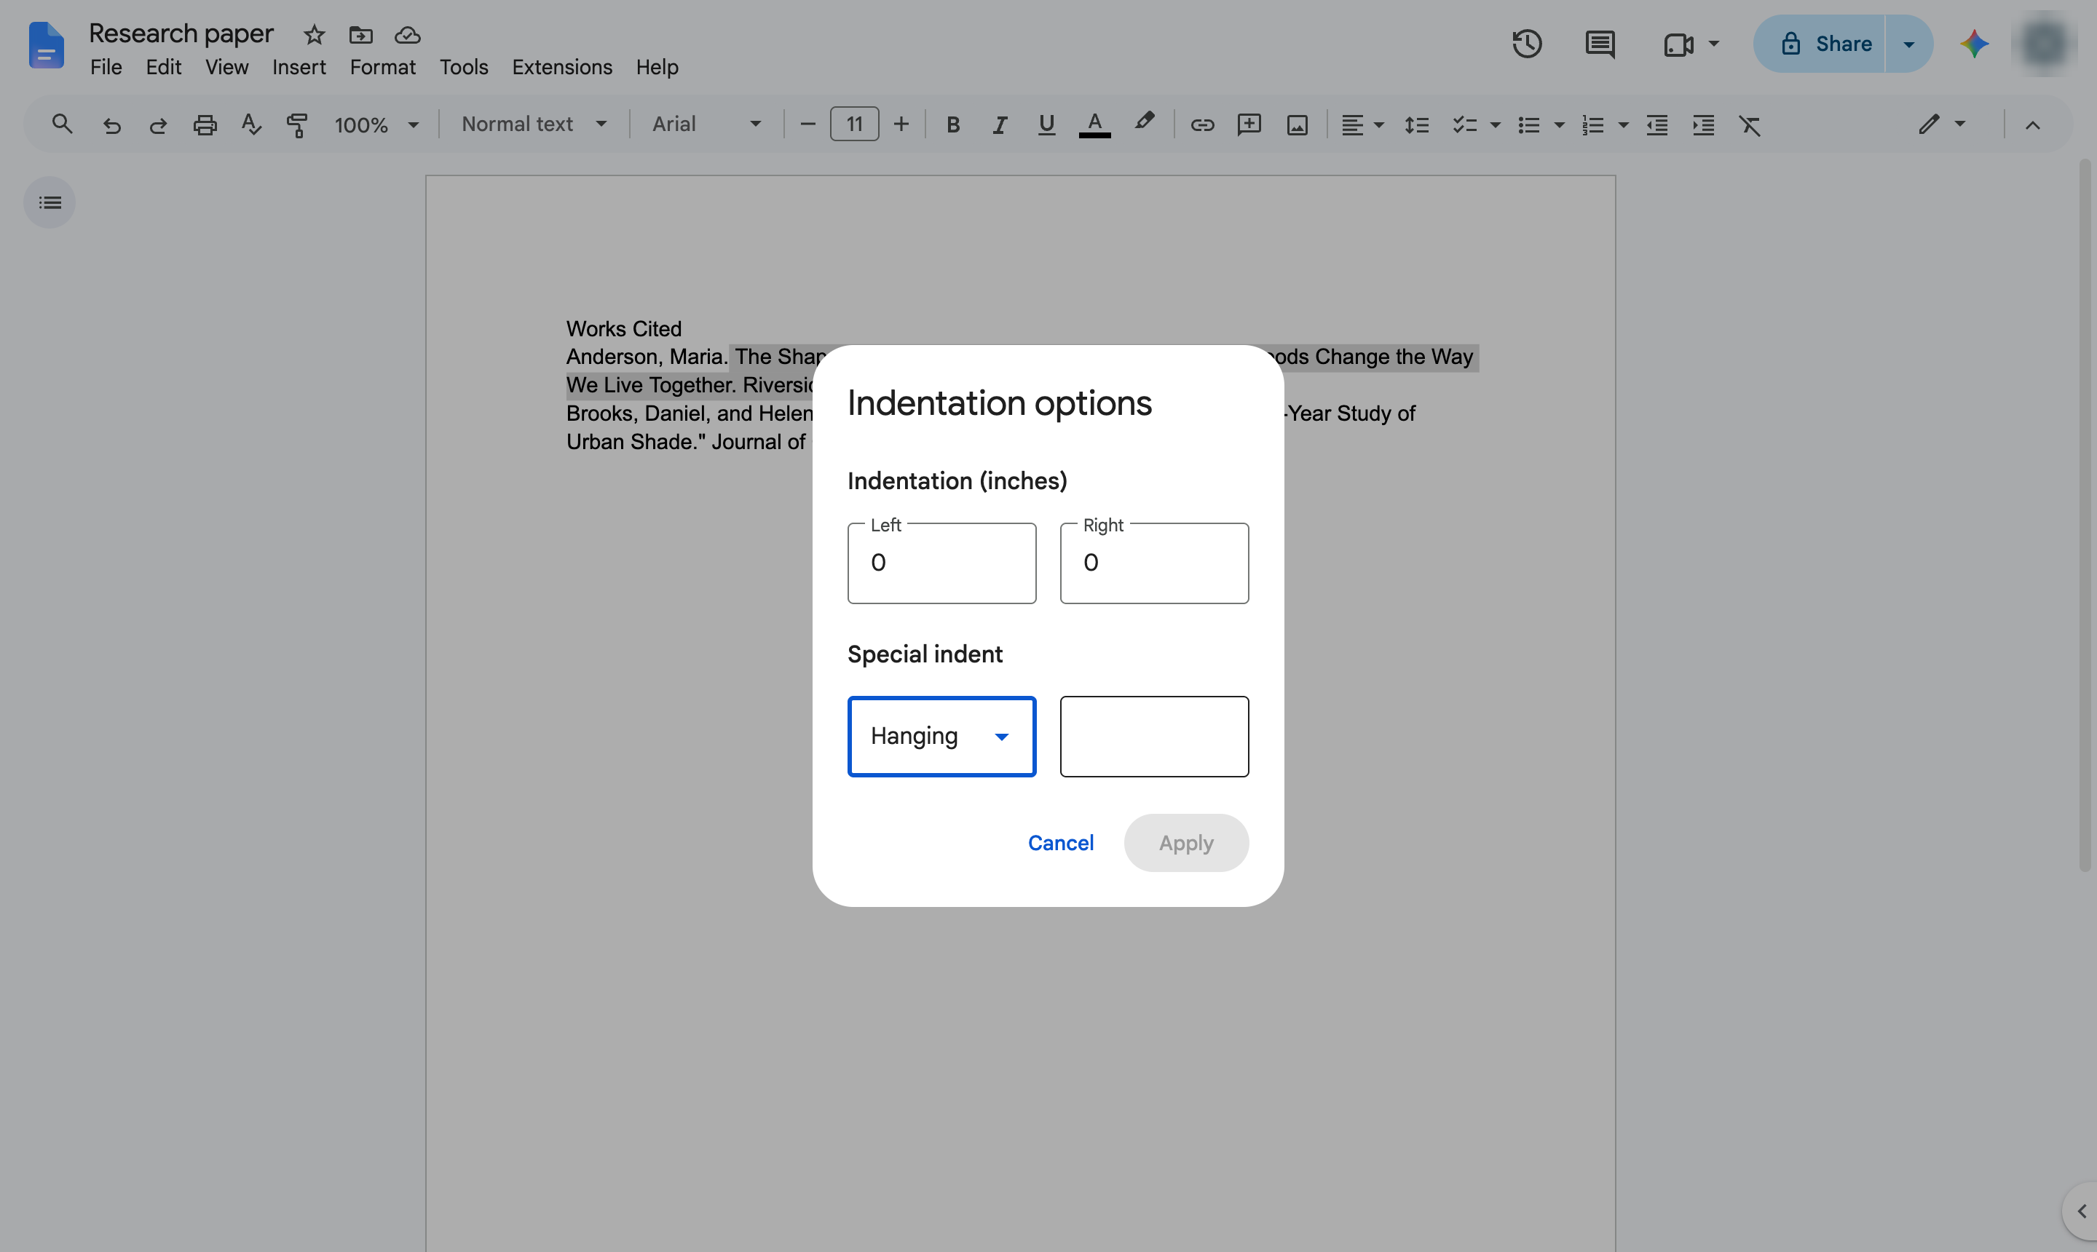Image resolution: width=2097 pixels, height=1252 pixels.
Task: Open the View menu
Action: coord(226,68)
